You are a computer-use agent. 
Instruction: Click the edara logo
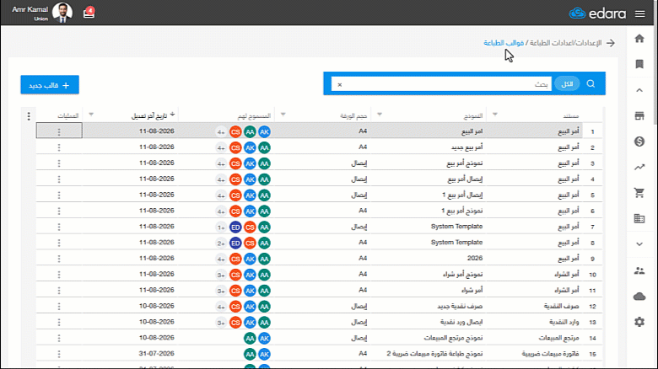click(x=597, y=13)
